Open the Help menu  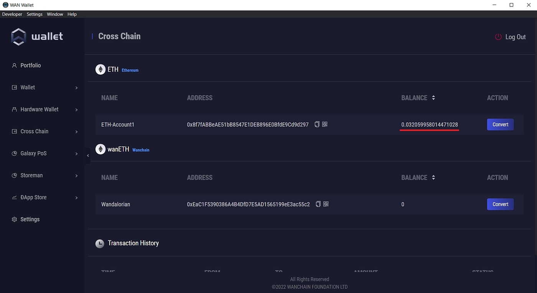tap(72, 14)
